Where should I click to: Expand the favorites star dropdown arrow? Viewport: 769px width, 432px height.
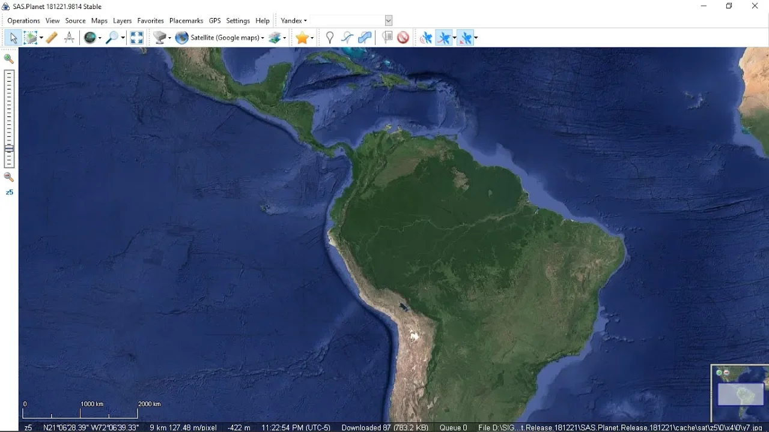coord(312,38)
